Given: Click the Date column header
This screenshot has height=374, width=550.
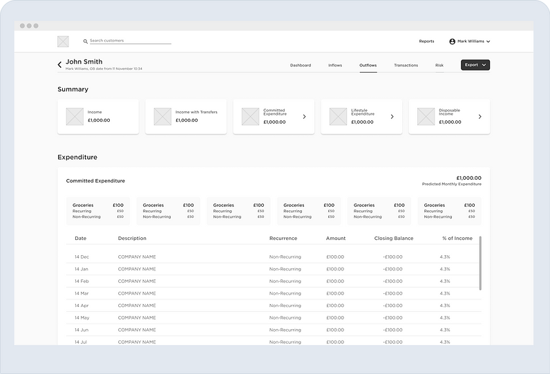Looking at the screenshot, I should (x=80, y=239).
